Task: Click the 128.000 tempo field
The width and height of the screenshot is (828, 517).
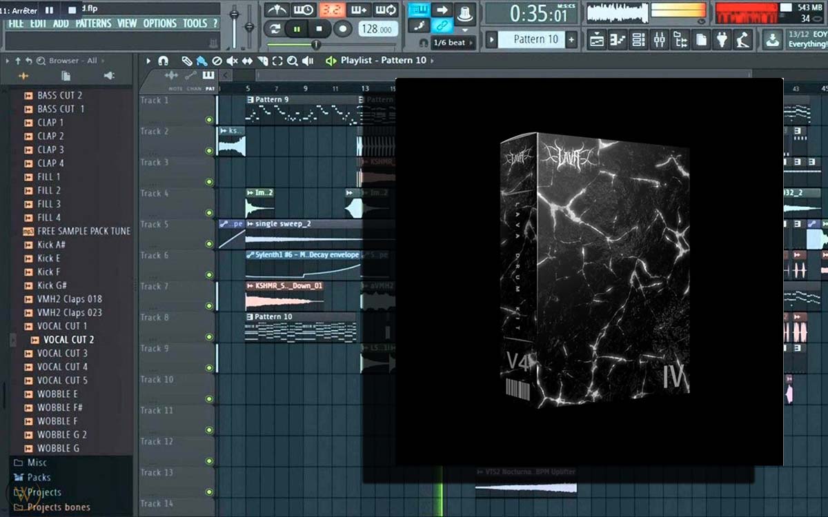Action: [x=377, y=30]
